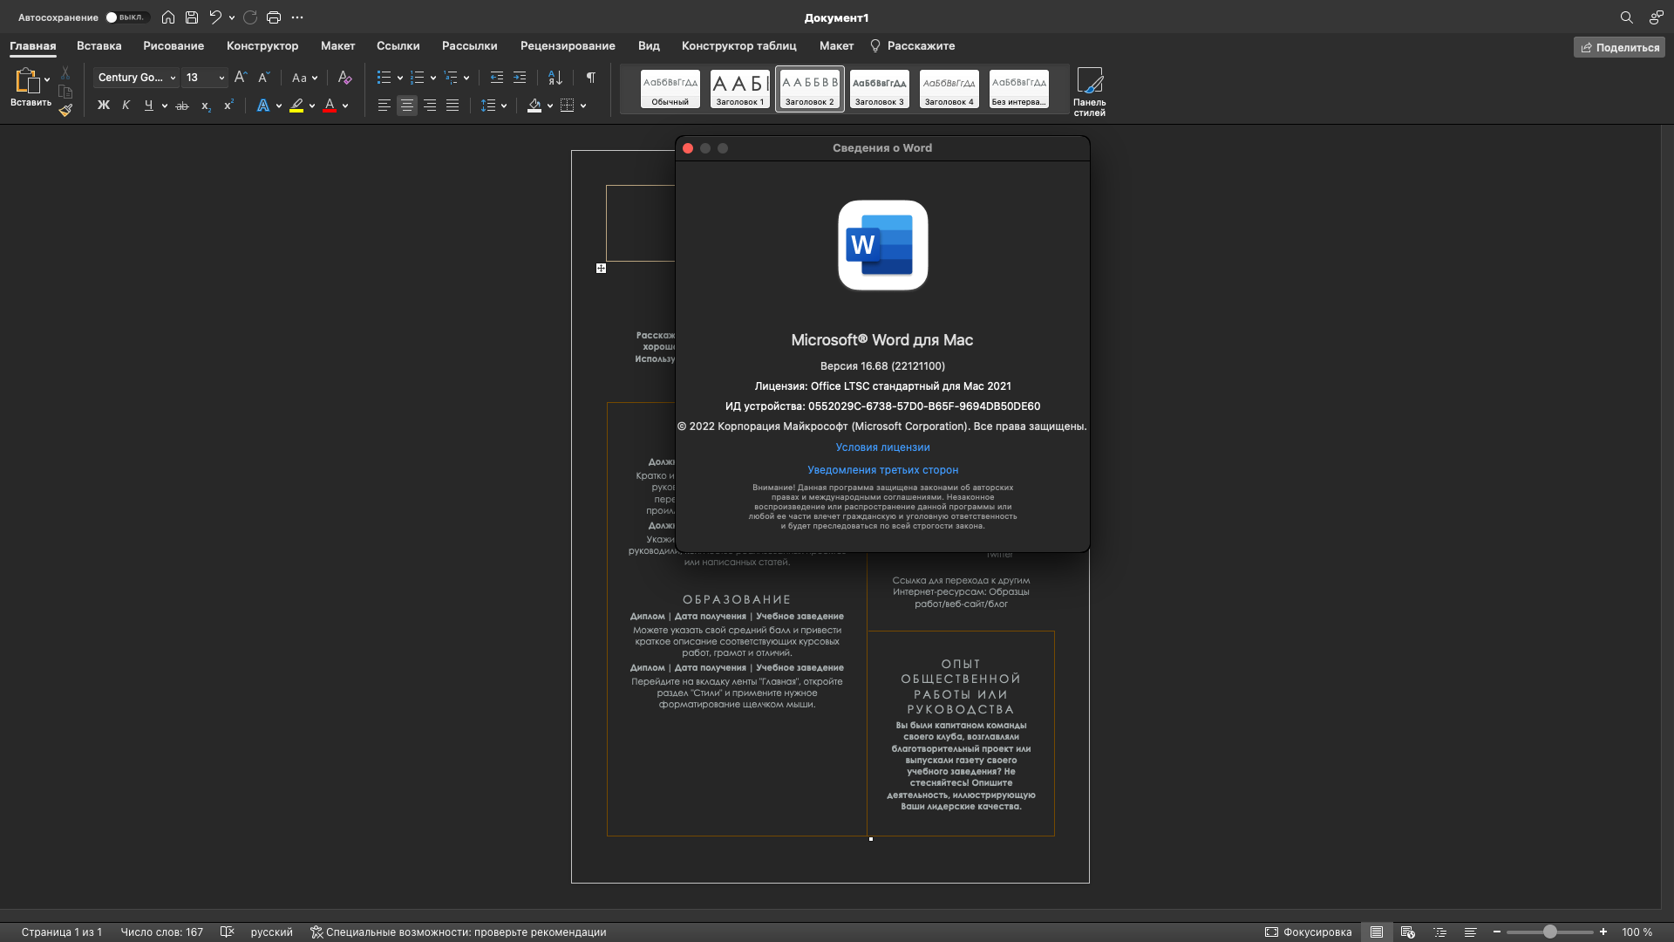Image resolution: width=1674 pixels, height=942 pixels.
Task: Clear all formatting icon
Action: [x=344, y=78]
